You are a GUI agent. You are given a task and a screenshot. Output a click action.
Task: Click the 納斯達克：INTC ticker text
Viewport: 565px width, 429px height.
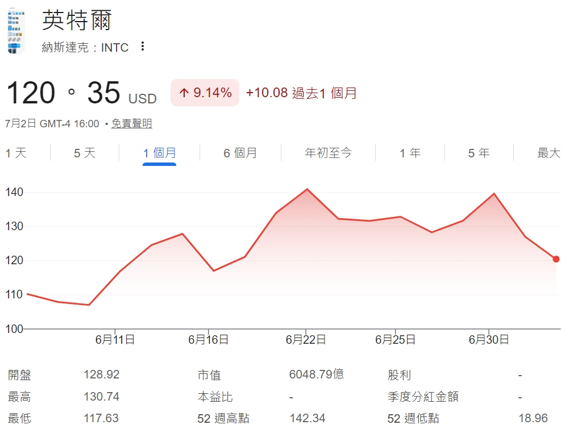coord(85,47)
